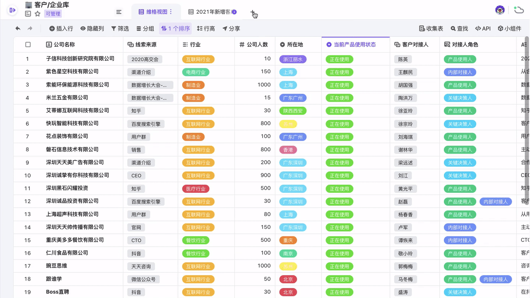This screenshot has width=530, height=298.
Task: Open the API panel
Action: click(x=483, y=29)
